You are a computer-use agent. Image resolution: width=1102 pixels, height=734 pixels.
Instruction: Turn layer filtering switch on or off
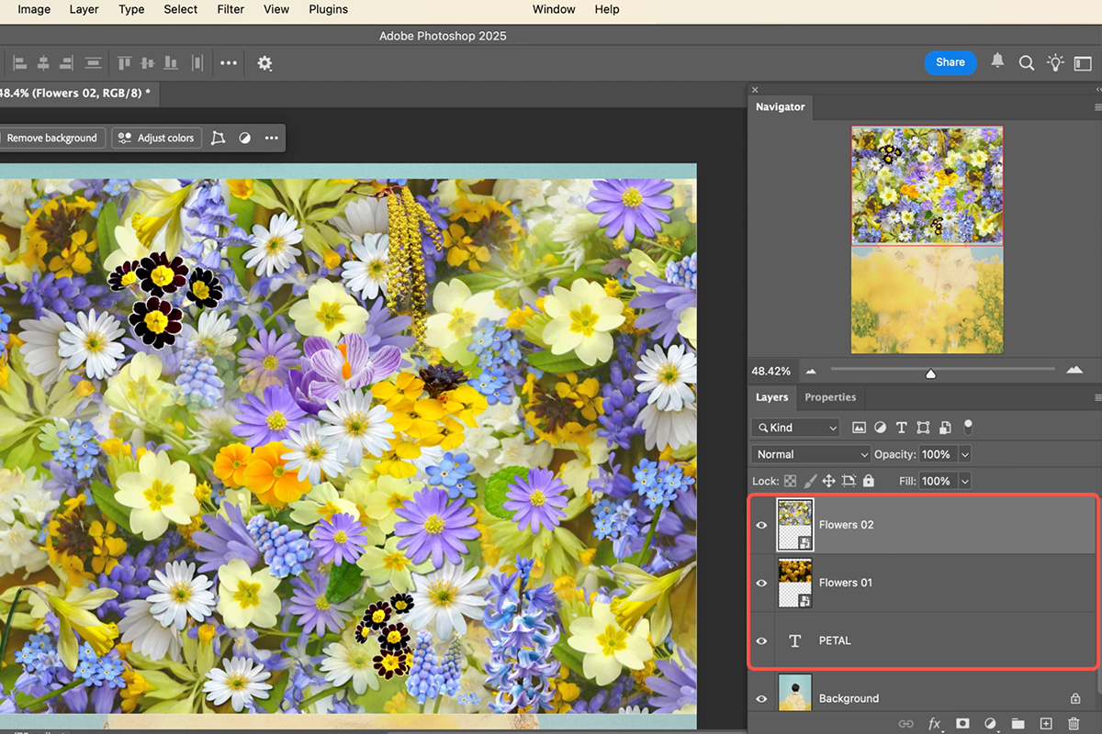pos(968,427)
